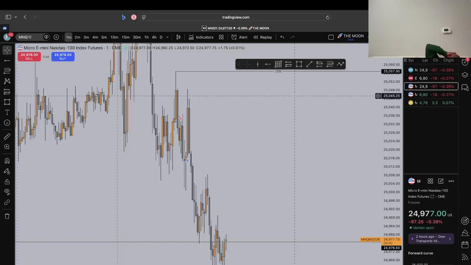Open the three-dots more menu in details panel
This screenshot has width=471, height=265.
click(x=451, y=181)
